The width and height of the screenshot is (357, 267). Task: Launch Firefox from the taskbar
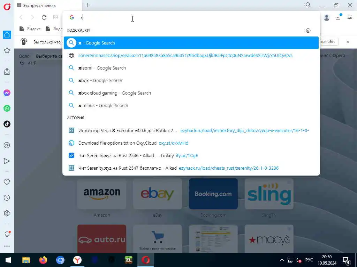coord(43,260)
